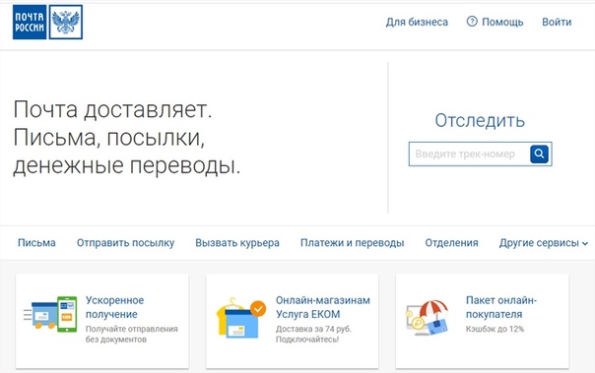
Task: Open Для бизнеса section
Action: [x=417, y=22]
